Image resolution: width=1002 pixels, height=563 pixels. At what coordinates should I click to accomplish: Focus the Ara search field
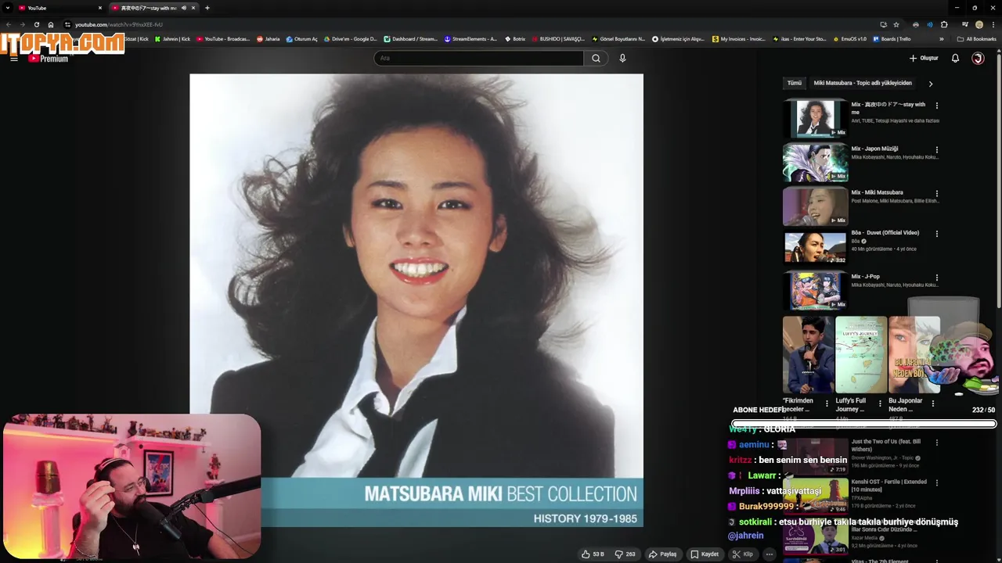click(479, 58)
